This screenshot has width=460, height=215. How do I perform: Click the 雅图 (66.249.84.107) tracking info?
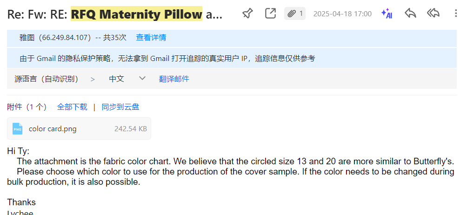pyautogui.click(x=55, y=38)
